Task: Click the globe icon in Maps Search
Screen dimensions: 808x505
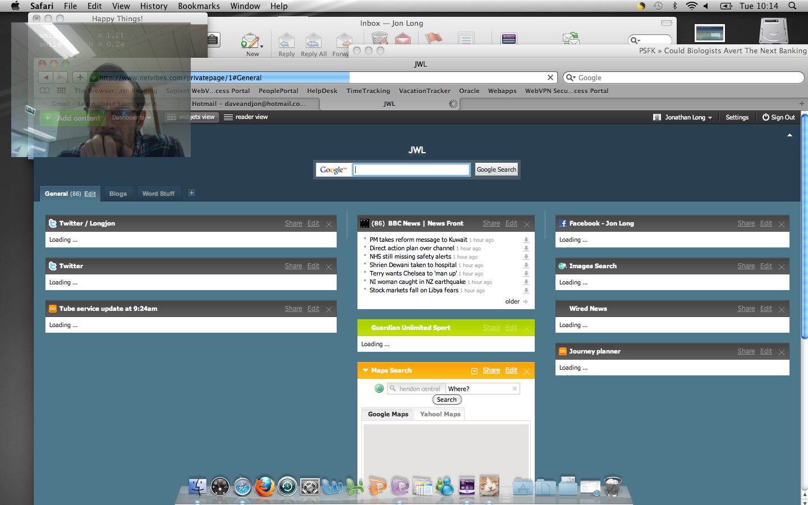Action: pyautogui.click(x=379, y=388)
